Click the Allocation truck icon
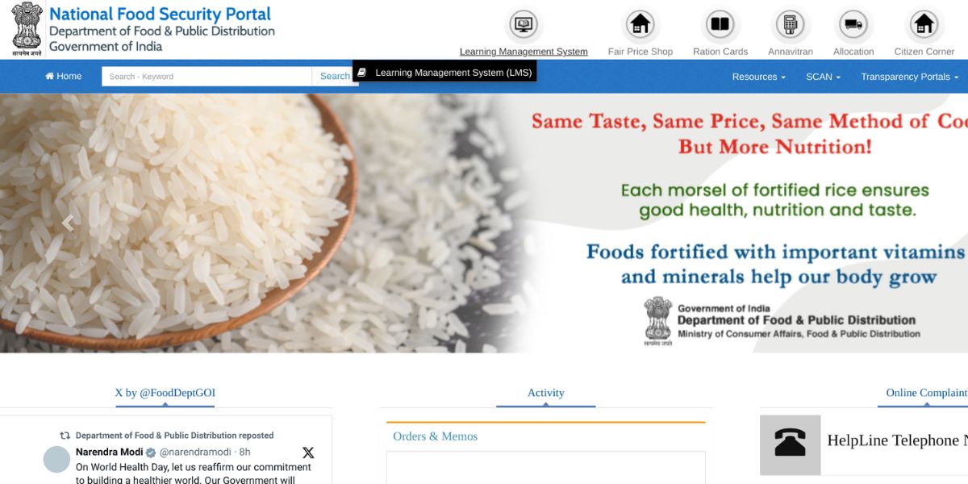The height and width of the screenshot is (484, 968). (853, 24)
